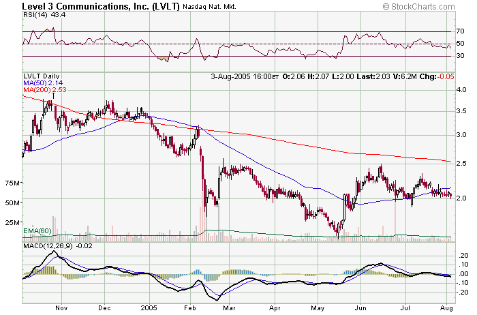The height and width of the screenshot is (315, 477).
Task: Click the LVLT Daily label
Action: [42, 76]
